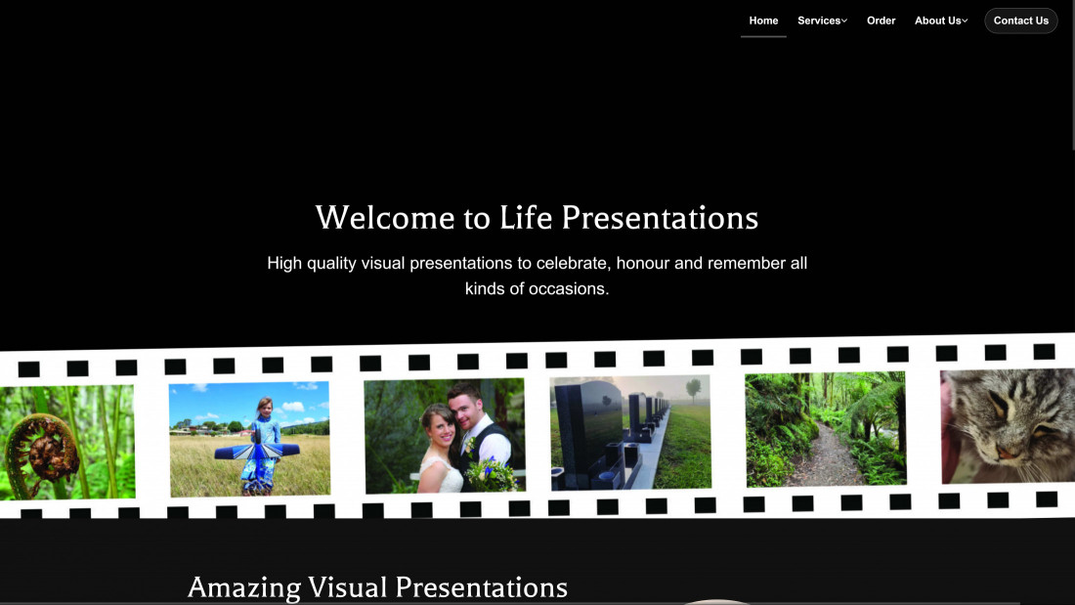Select the girl with model plane photo

click(249, 439)
